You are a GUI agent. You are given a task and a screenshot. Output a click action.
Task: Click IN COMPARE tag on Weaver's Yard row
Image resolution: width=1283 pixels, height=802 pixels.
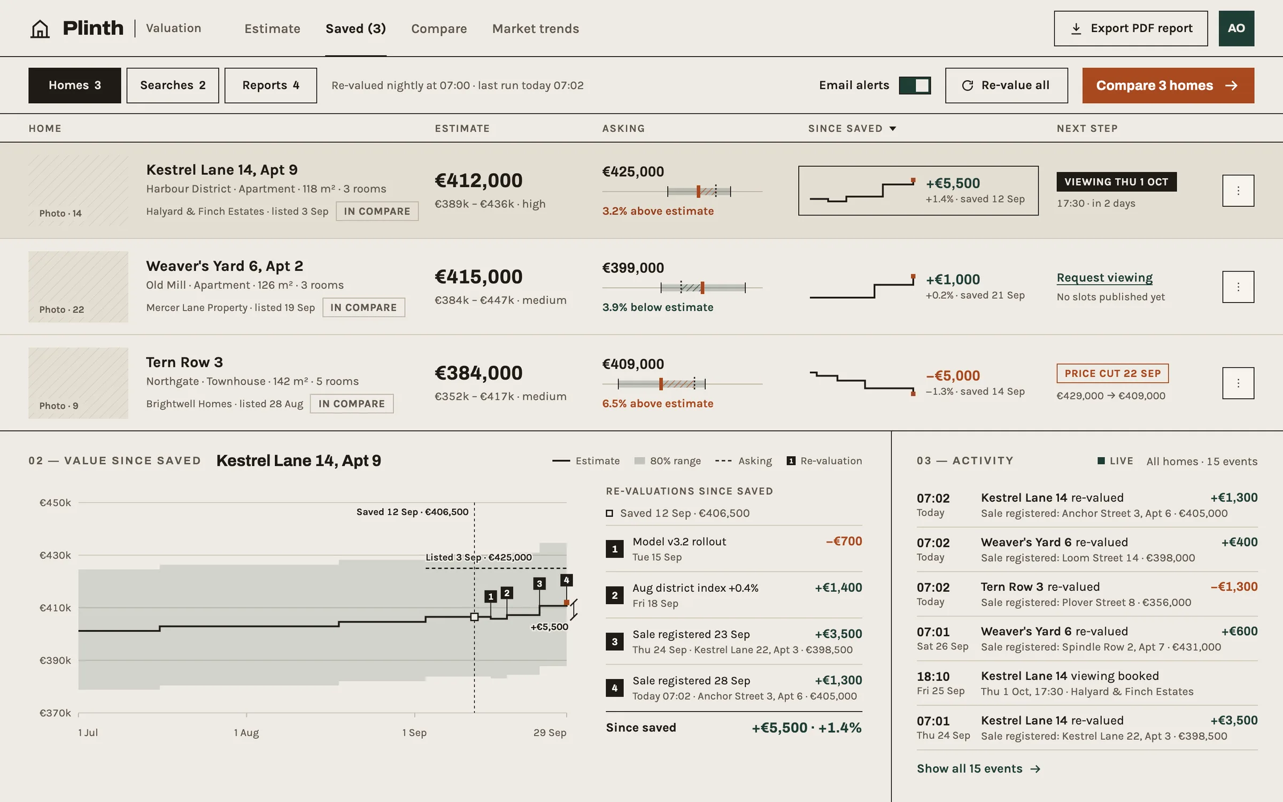pos(364,307)
